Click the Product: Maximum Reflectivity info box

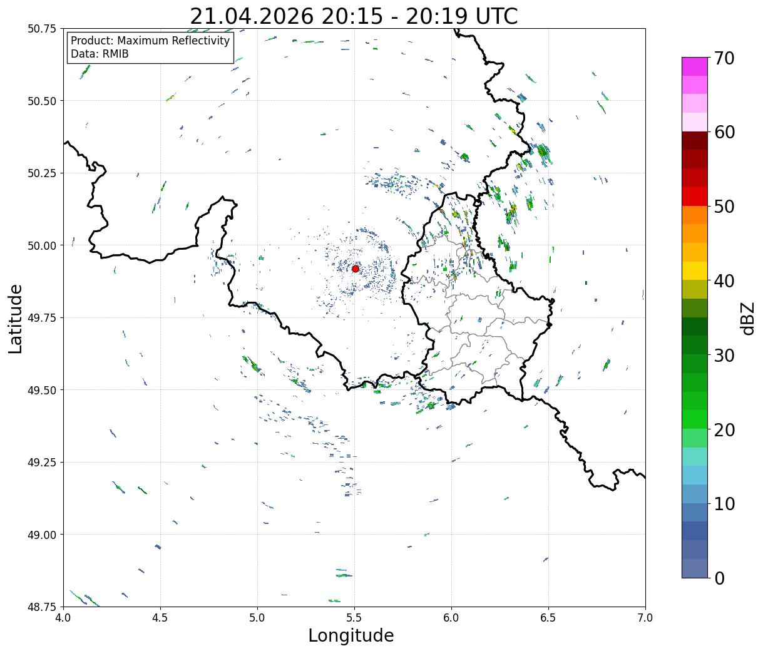click(x=150, y=48)
